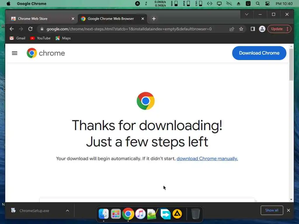
Task: Open the green notepad app in dock
Action: 152,214
